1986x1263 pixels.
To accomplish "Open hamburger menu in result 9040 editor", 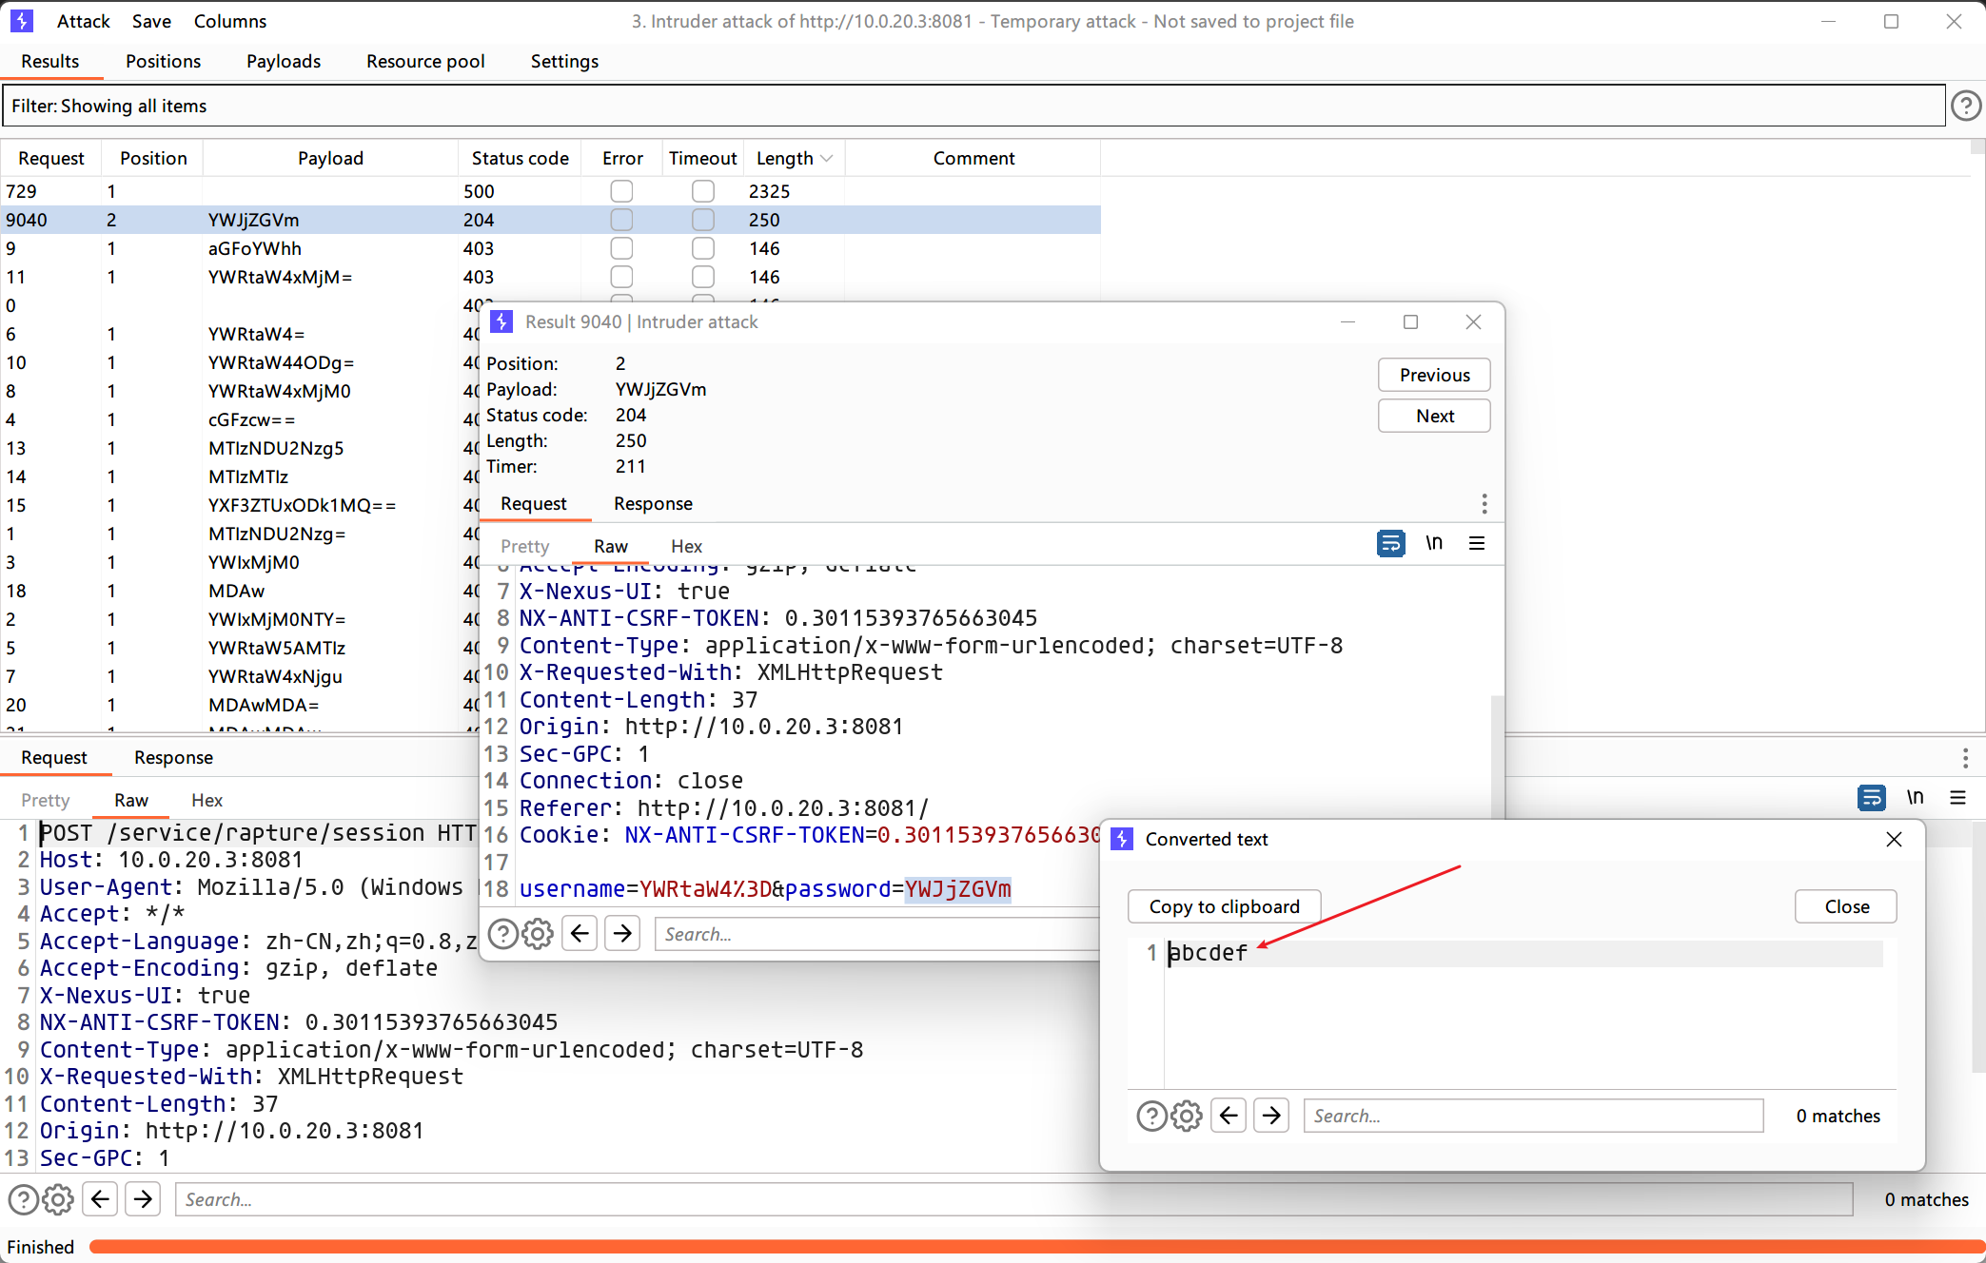I will [x=1477, y=543].
